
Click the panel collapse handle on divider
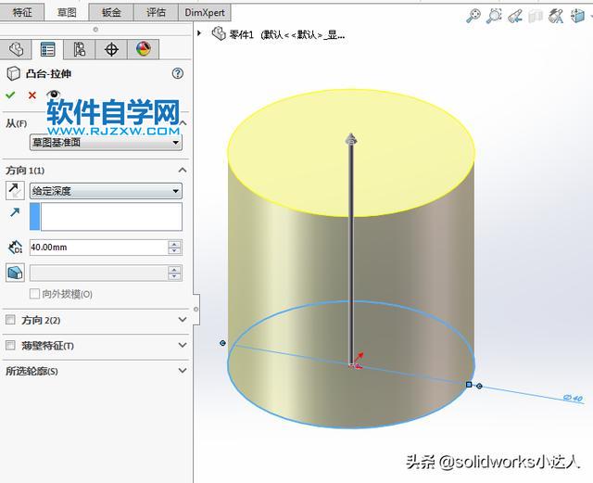pyautogui.click(x=196, y=309)
